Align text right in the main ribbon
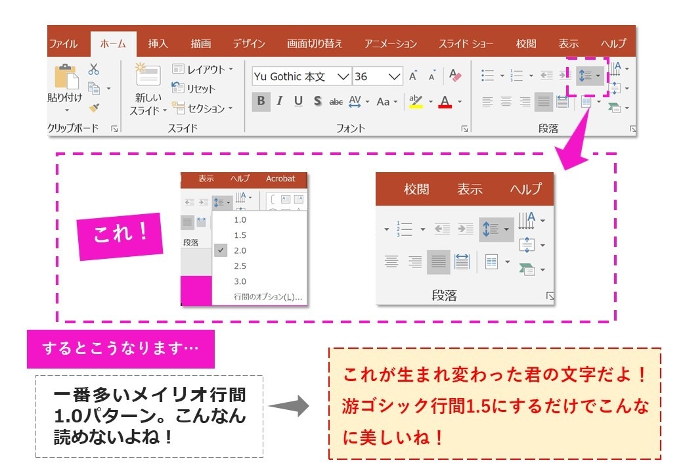 (x=525, y=102)
